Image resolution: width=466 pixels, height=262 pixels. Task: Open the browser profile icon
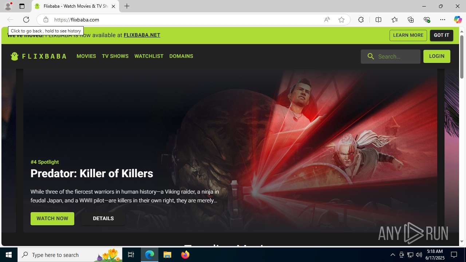click(8, 6)
